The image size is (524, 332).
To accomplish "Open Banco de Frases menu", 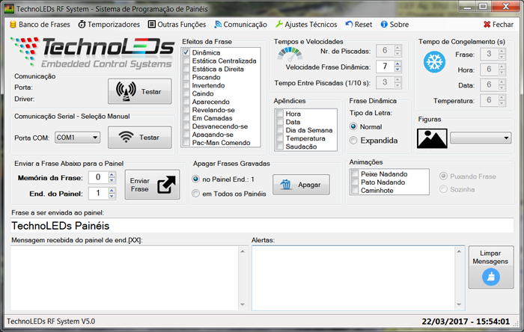I will pyautogui.click(x=40, y=25).
